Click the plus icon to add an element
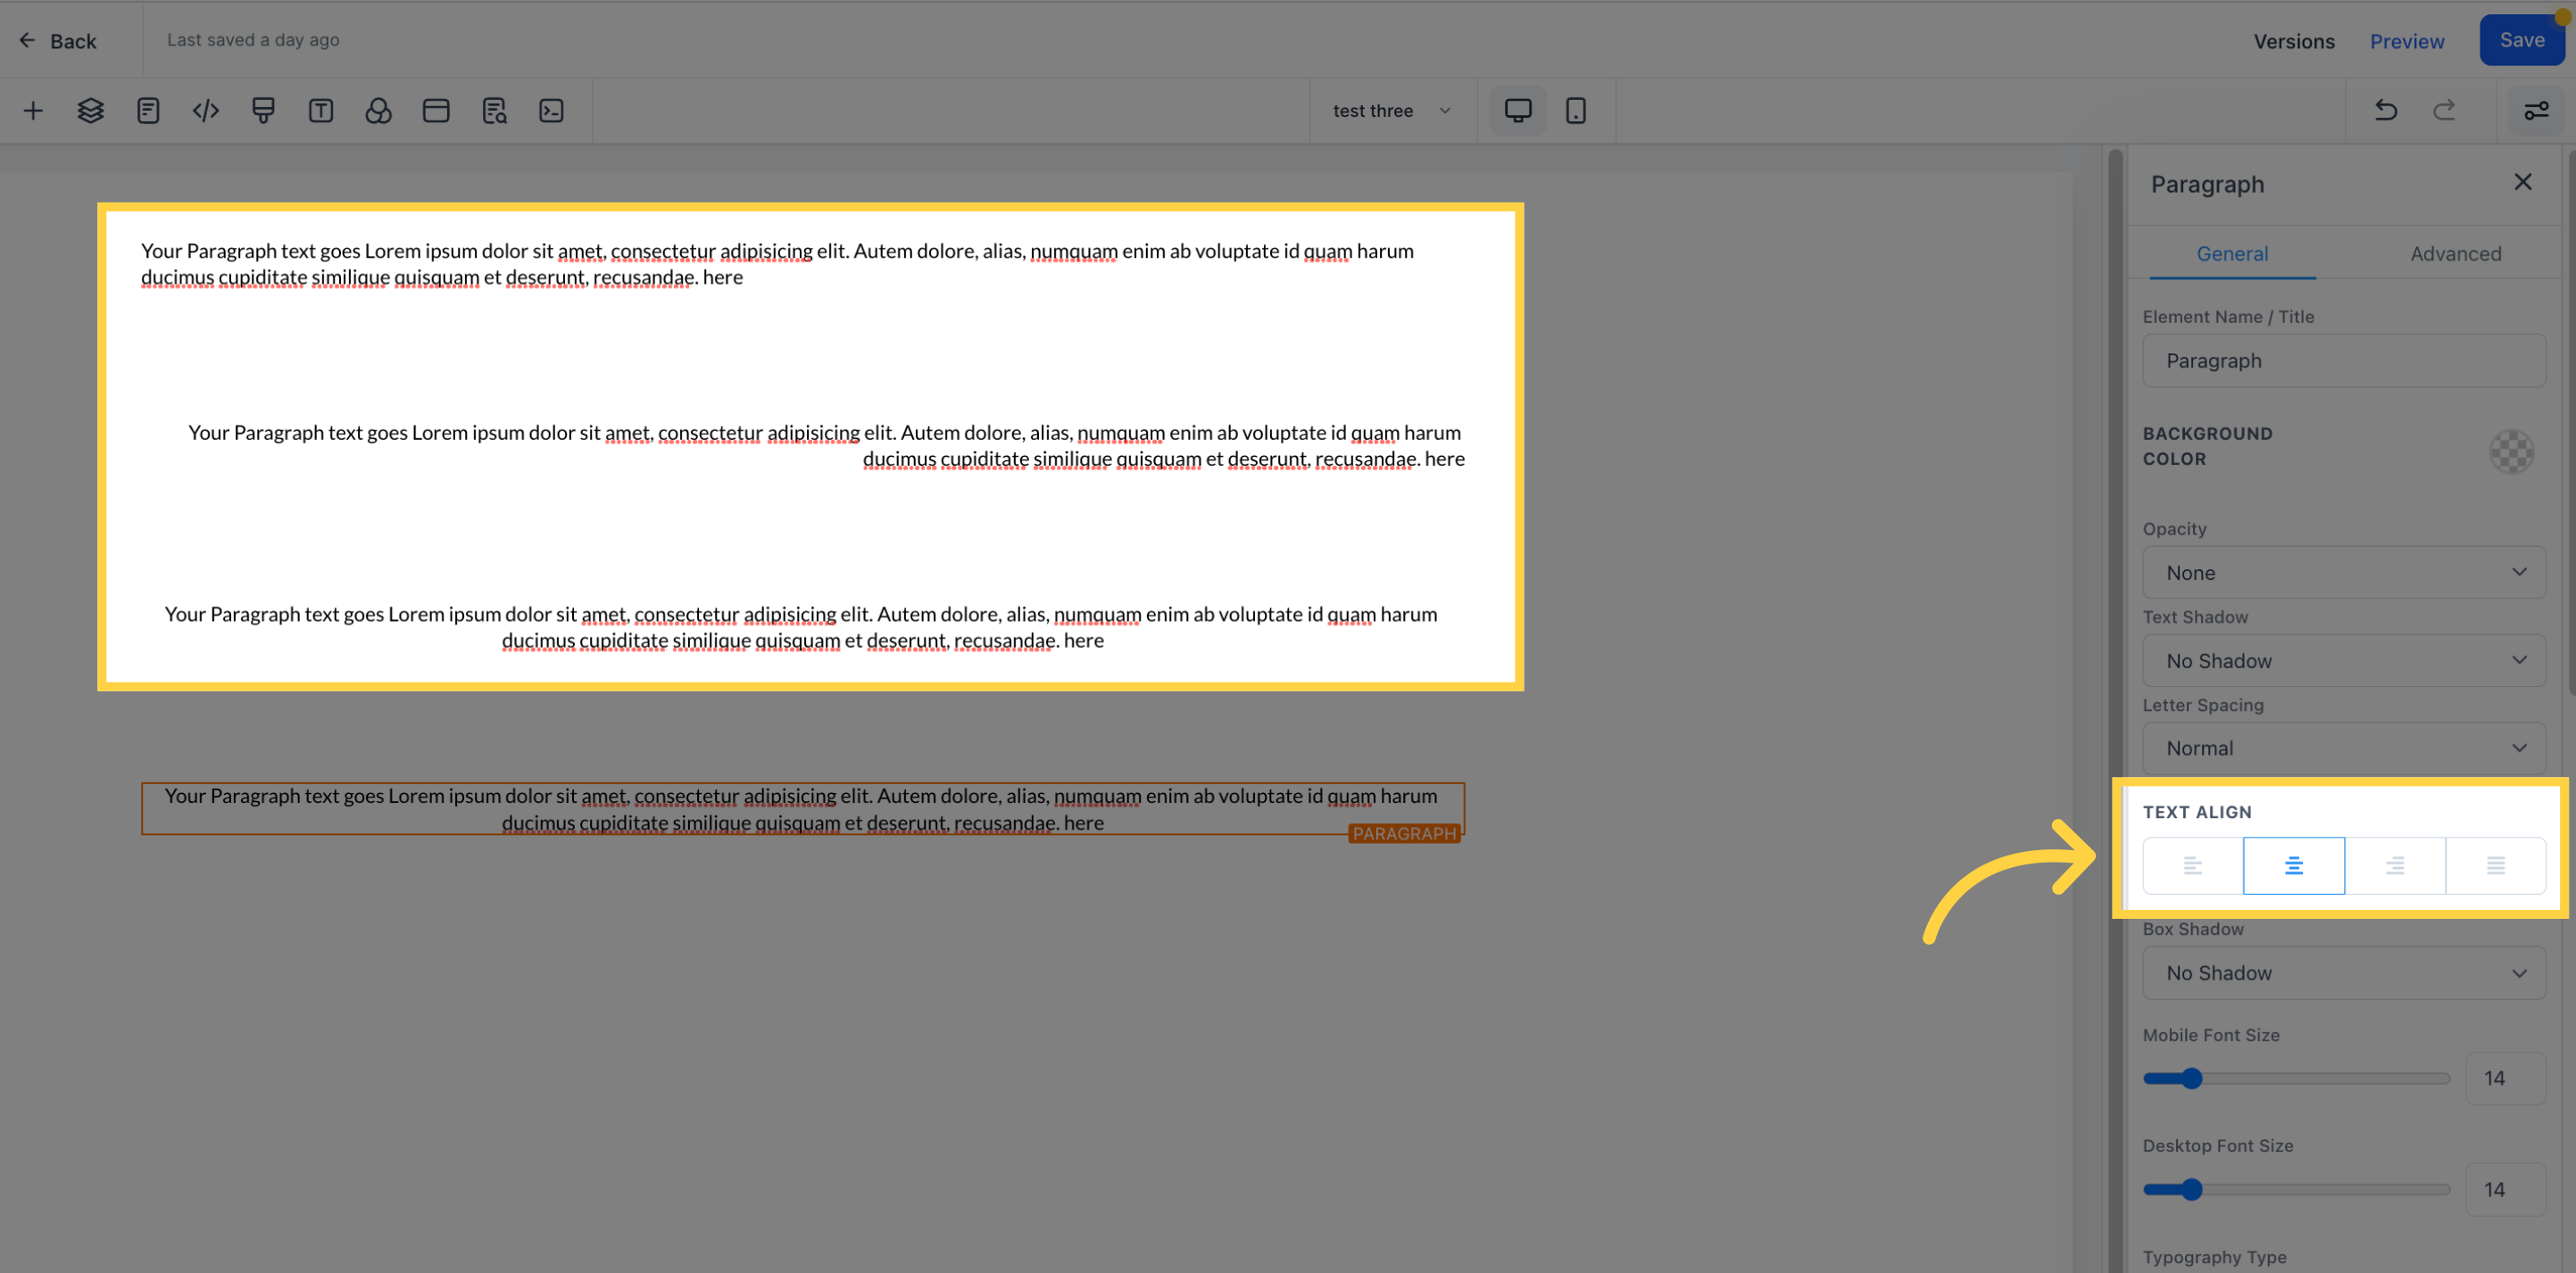Viewport: 2576px width, 1273px height. 33,110
